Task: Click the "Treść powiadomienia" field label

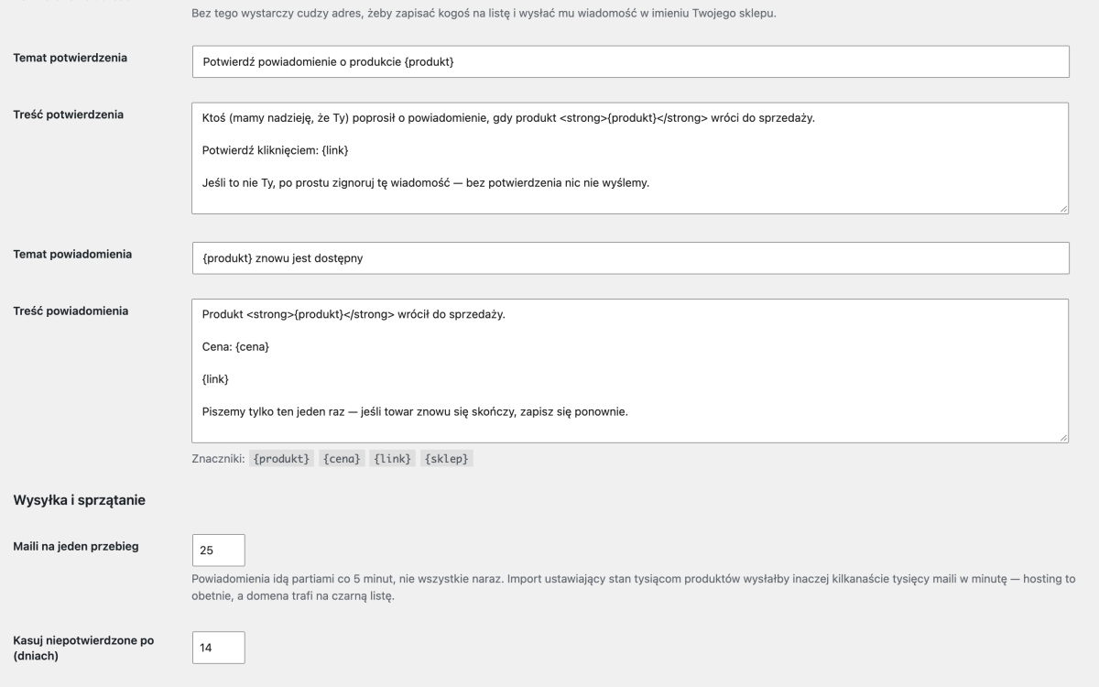Action: tap(71, 311)
